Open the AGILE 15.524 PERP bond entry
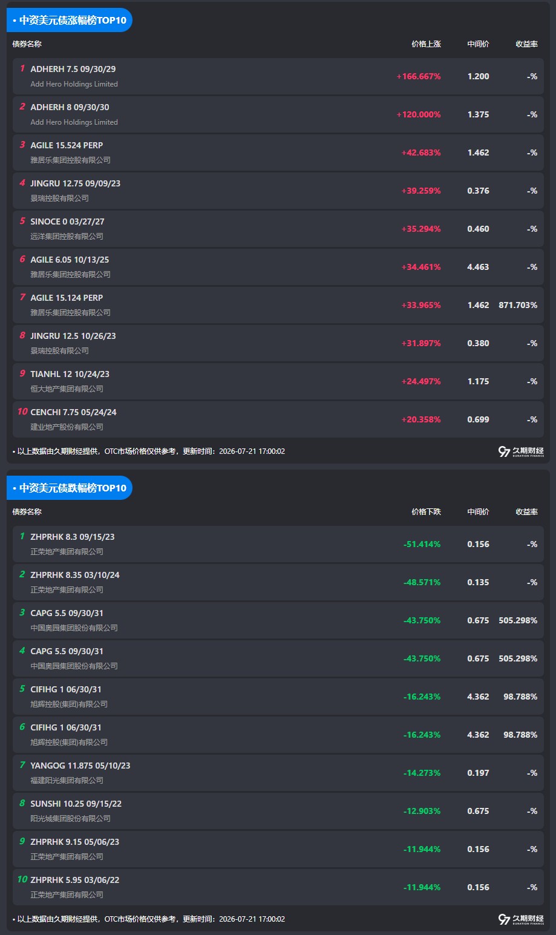Viewport: 556px width, 935px height. [278, 153]
